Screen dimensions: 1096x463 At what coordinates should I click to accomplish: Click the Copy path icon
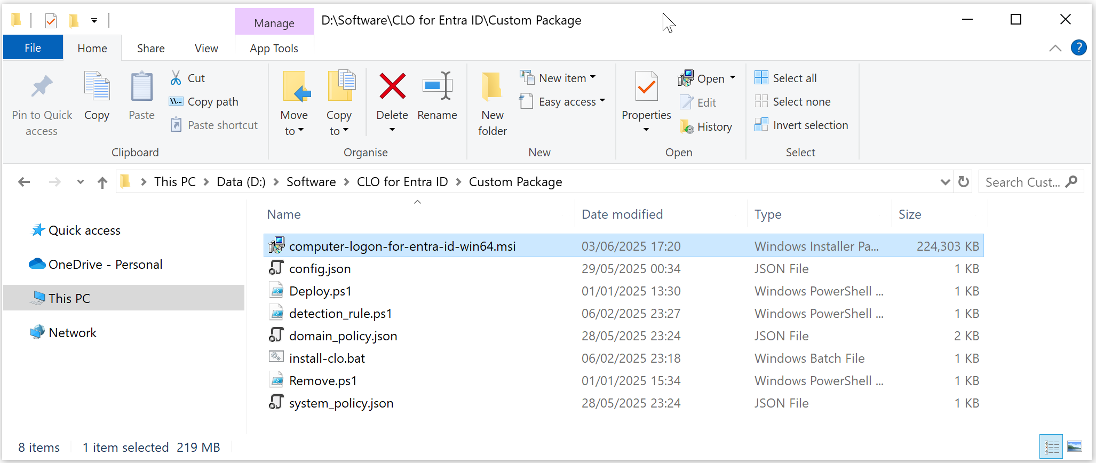coord(176,101)
